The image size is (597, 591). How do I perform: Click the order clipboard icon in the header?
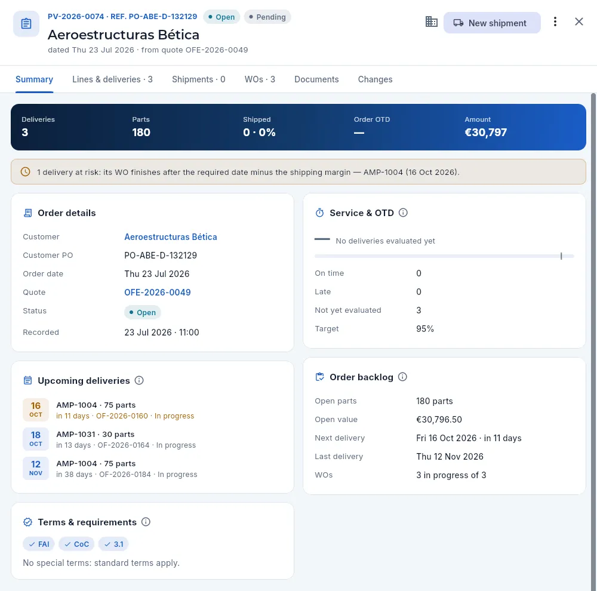point(26,24)
